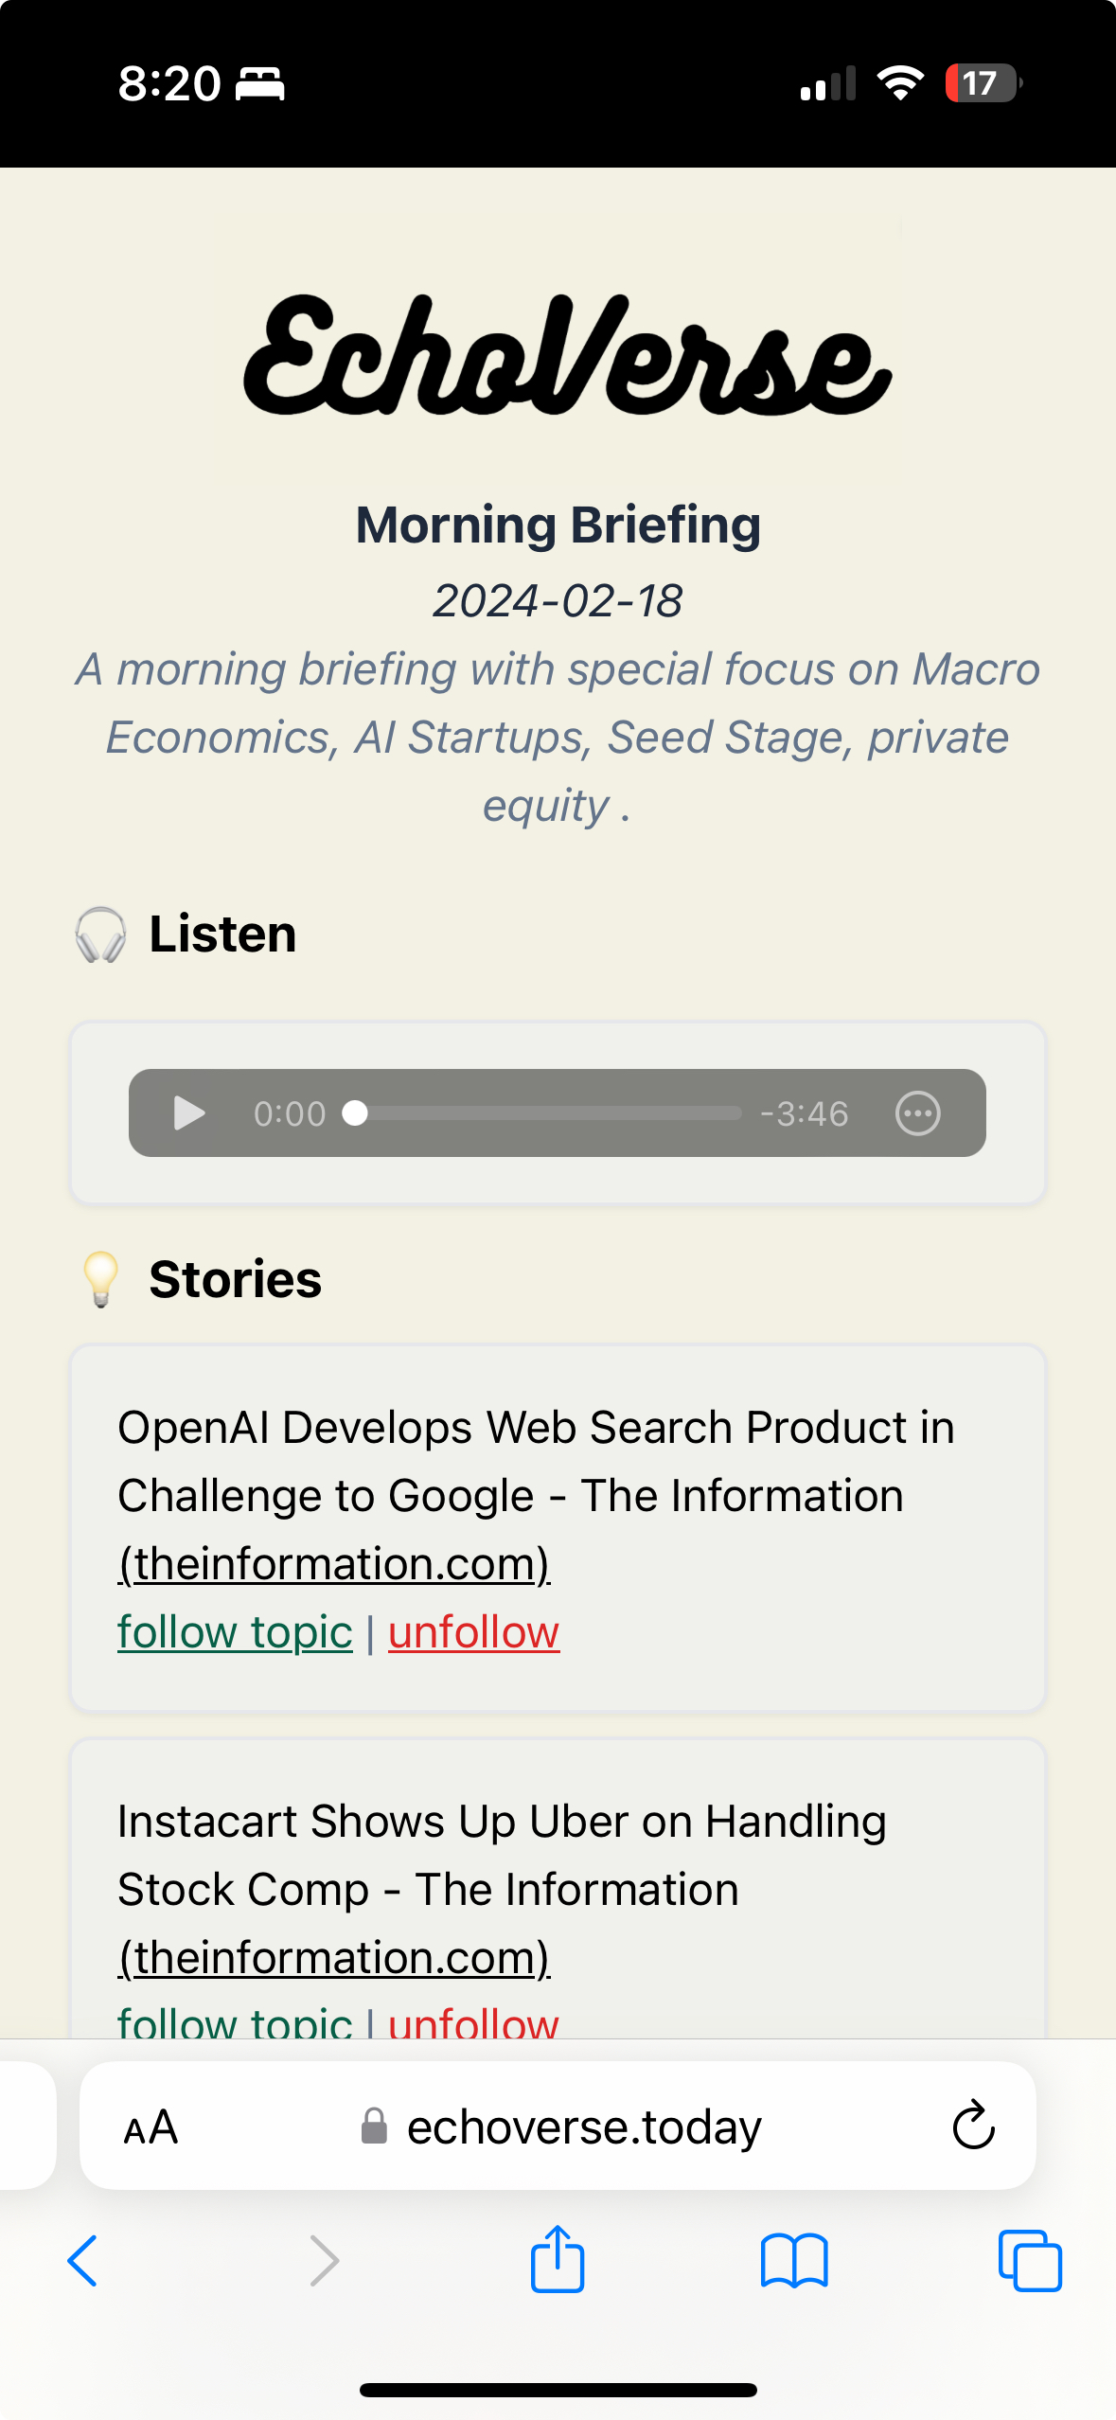Open the AA reader view menu
Viewport: 1116px width, 2420px height.
151,2127
